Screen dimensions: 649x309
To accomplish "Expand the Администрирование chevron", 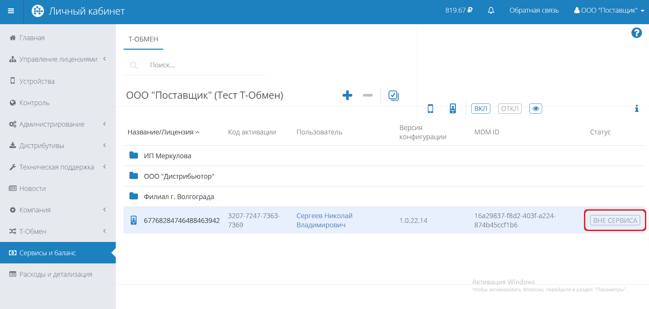I will tap(105, 124).
